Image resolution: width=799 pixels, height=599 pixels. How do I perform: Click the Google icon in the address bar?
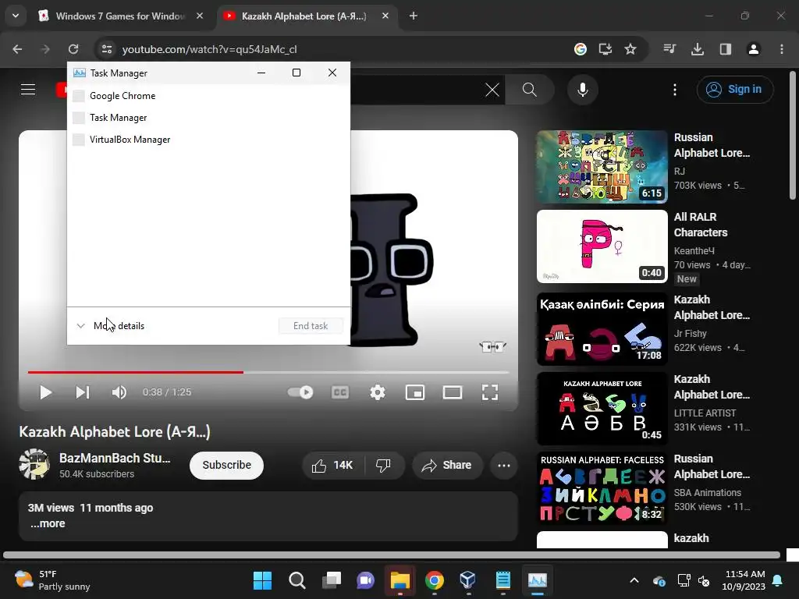coord(581,49)
